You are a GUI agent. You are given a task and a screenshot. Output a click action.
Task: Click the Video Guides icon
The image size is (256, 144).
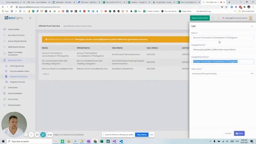(x=4, y=29)
